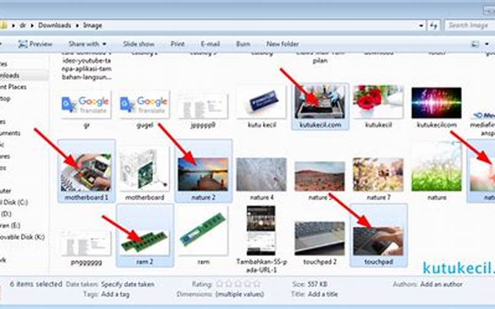This screenshot has width=495, height=309.
Task: Select the nature 7 thumbnail
Action: tap(378, 174)
